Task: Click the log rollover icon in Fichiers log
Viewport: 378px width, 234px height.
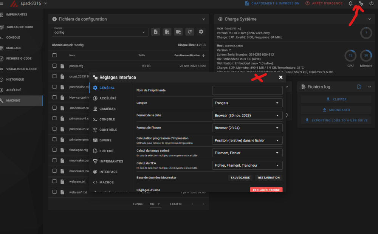Action: [359, 87]
